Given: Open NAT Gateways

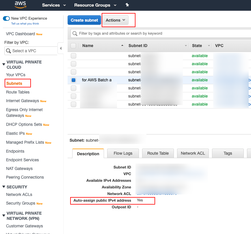Looking at the screenshot, I should pyautogui.click(x=19, y=169).
